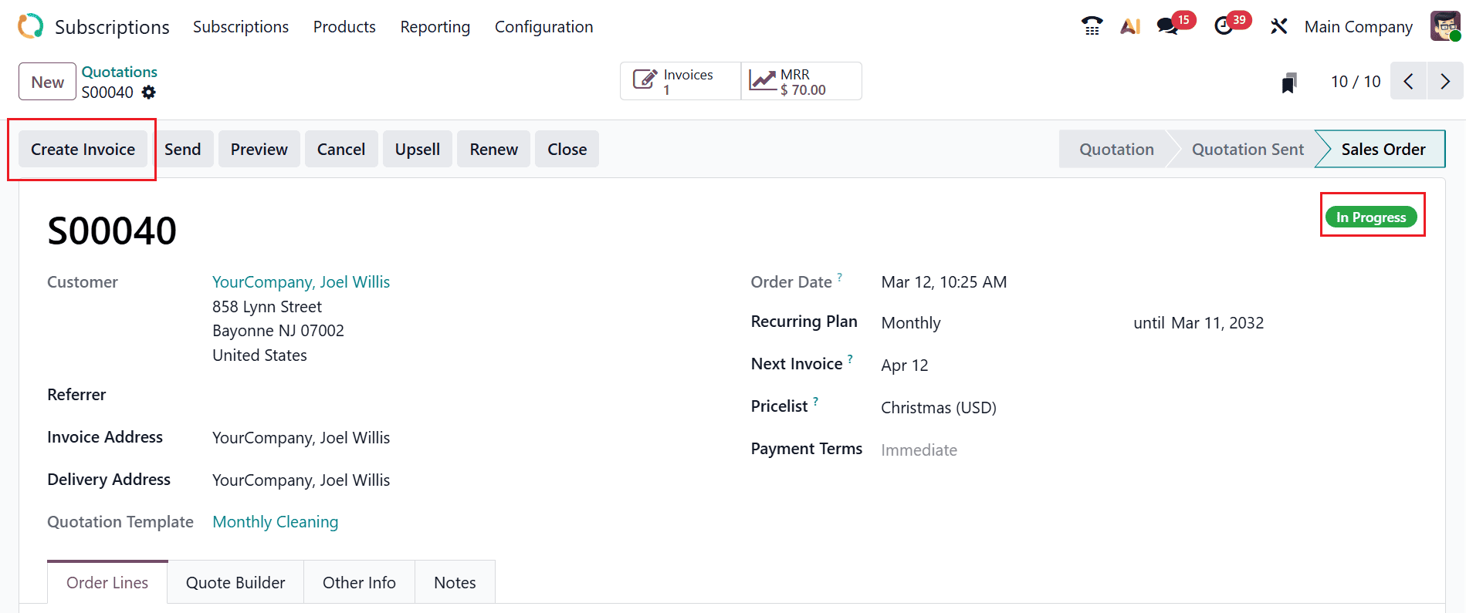
Task: Switch to the Other Info tab
Action: (359, 583)
